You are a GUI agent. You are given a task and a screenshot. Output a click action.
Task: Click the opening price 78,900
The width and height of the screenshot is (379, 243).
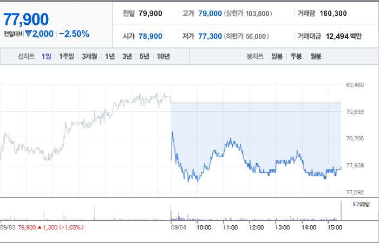click(x=151, y=36)
